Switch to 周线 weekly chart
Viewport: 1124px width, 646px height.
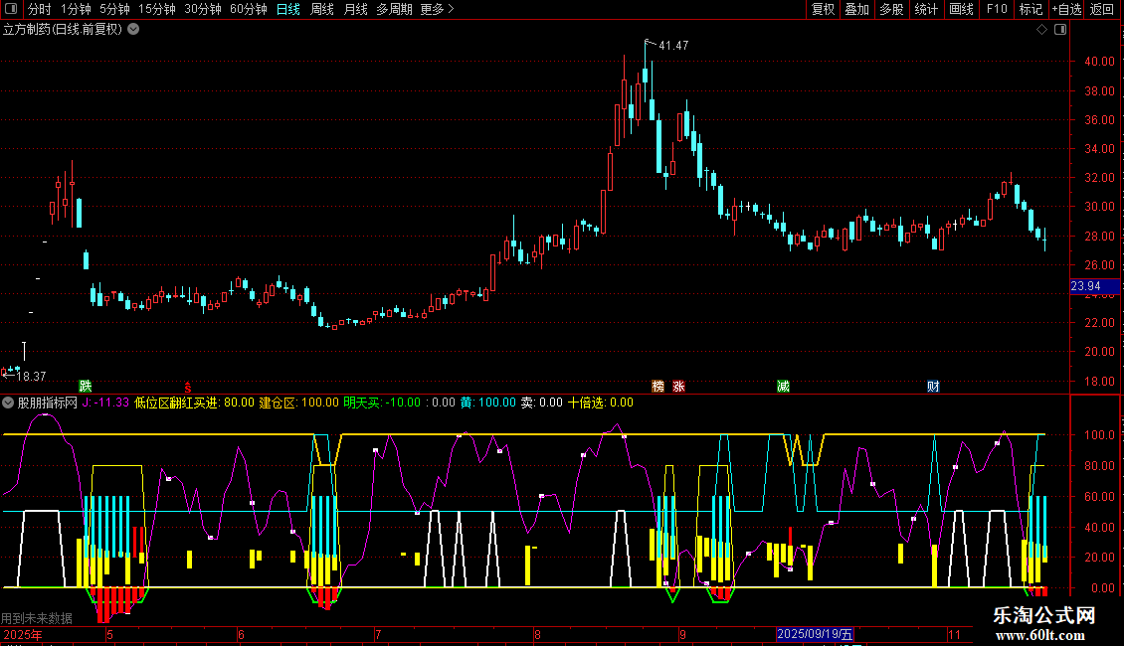pyautogui.click(x=322, y=9)
